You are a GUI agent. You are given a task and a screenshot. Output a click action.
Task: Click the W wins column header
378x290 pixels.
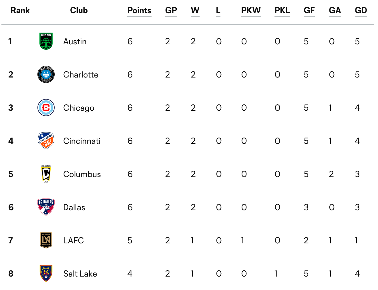(195, 11)
